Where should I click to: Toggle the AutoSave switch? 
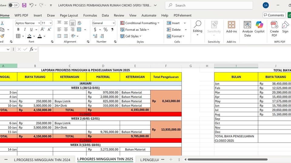pyautogui.click(x=13, y=5)
